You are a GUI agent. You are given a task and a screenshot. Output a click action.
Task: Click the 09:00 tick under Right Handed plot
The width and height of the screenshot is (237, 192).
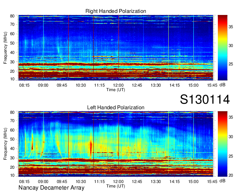point(43,85)
